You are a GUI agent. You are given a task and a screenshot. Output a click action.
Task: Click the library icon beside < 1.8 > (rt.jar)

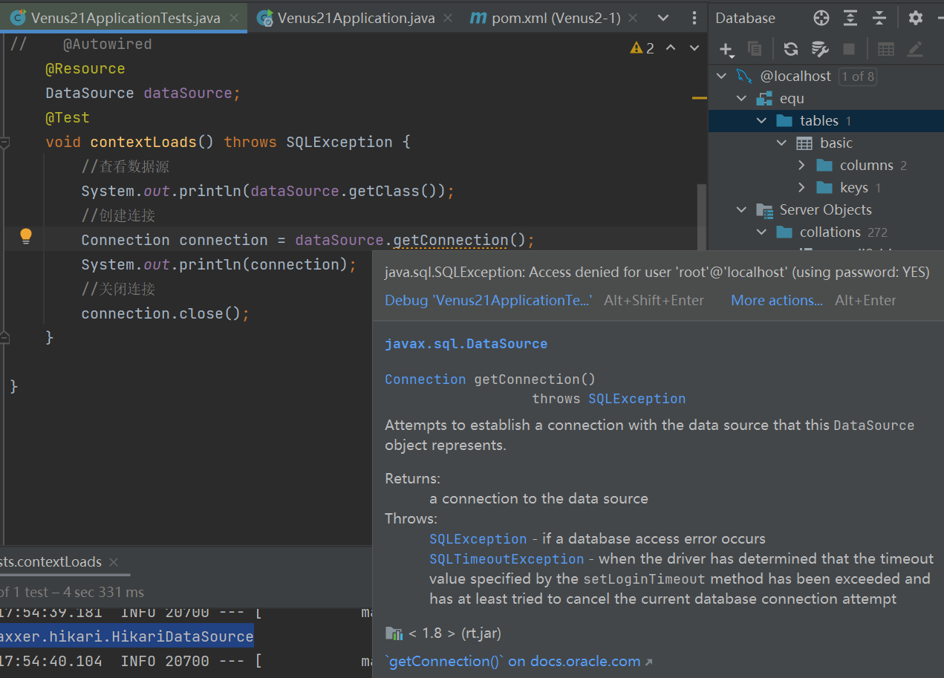[x=394, y=633]
